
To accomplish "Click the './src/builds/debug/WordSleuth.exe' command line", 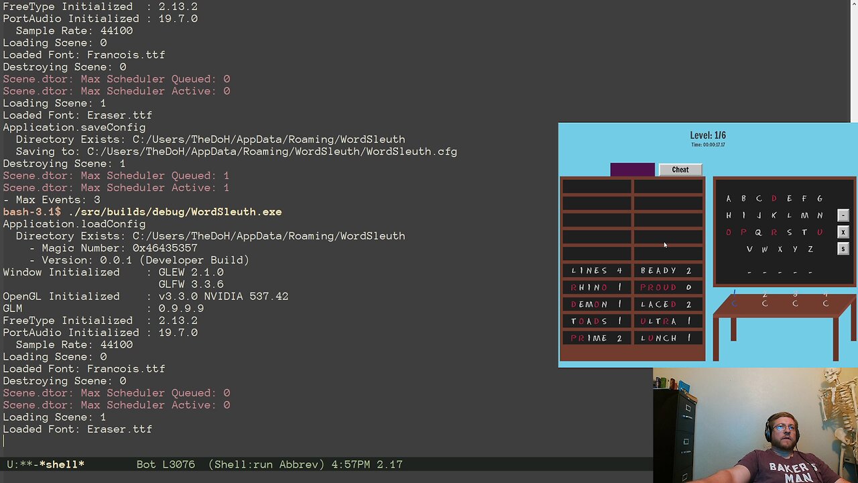I will (175, 212).
